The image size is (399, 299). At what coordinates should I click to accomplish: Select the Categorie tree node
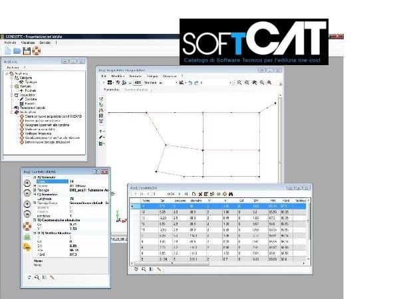point(26,78)
